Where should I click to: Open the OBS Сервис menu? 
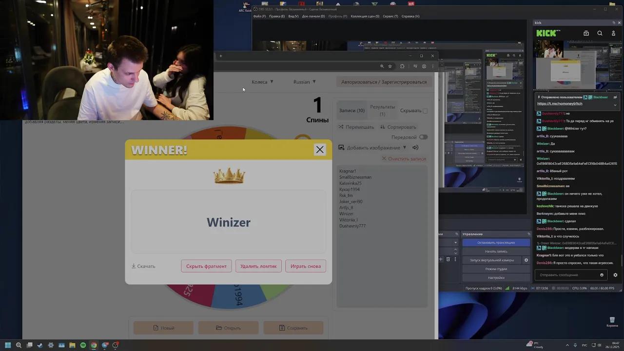pos(390,16)
